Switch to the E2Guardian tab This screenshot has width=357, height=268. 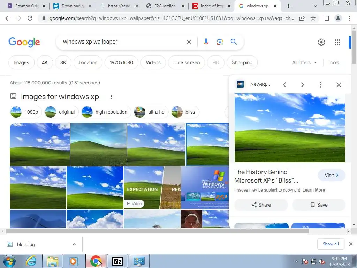coord(165,6)
